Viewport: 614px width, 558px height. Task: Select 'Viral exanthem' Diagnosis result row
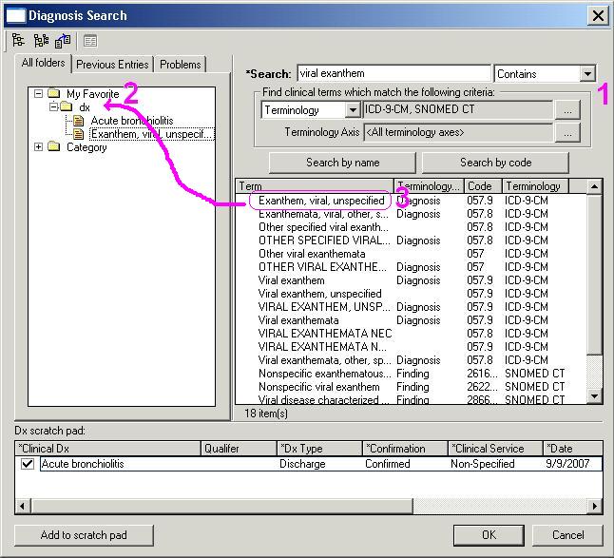click(411, 280)
